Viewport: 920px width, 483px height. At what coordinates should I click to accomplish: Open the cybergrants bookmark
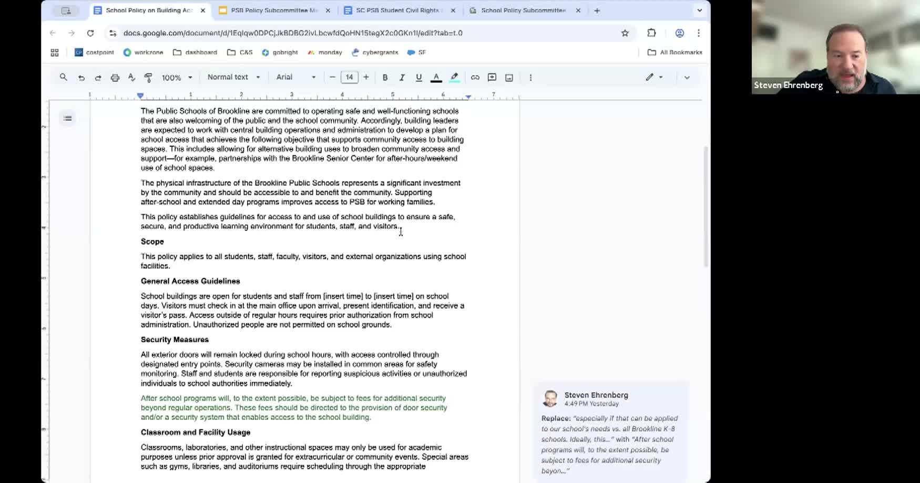pyautogui.click(x=375, y=52)
